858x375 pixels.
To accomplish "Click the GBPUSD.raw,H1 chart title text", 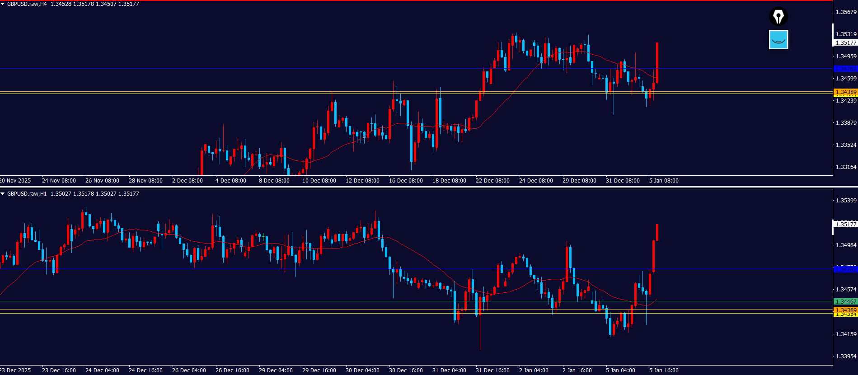I will click(27, 194).
